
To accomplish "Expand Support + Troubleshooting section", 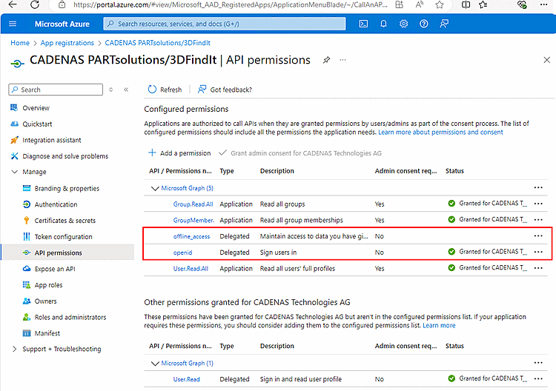I will click(15, 349).
